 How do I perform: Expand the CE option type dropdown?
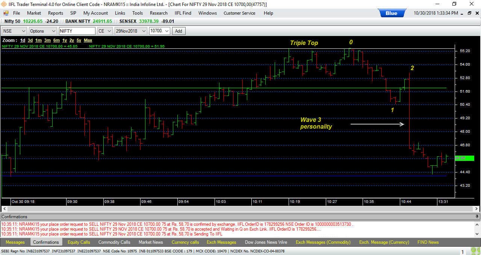point(109,31)
